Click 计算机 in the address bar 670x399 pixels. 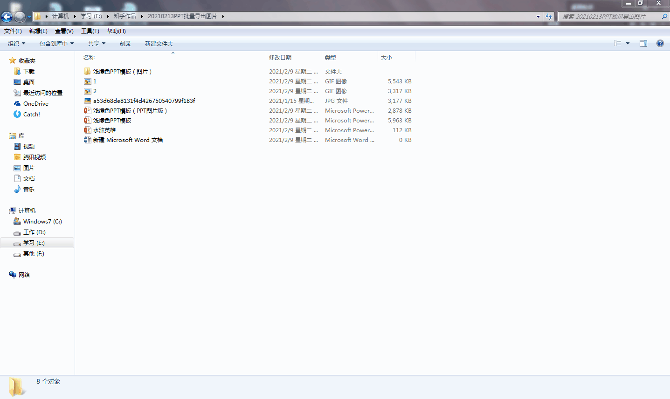61,16
